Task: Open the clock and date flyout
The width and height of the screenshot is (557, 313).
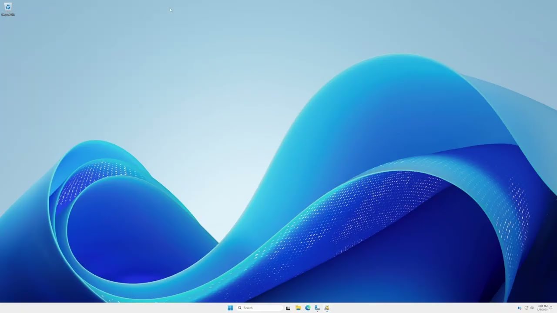Action: coord(542,308)
